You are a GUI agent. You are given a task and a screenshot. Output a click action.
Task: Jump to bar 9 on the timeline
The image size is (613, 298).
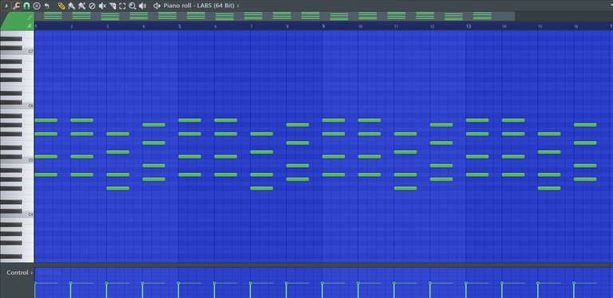323,26
